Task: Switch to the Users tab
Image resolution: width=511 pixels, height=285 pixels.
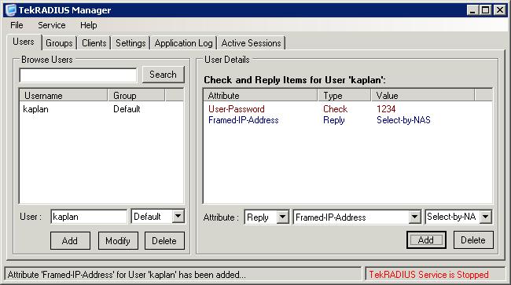Action: click(x=24, y=42)
